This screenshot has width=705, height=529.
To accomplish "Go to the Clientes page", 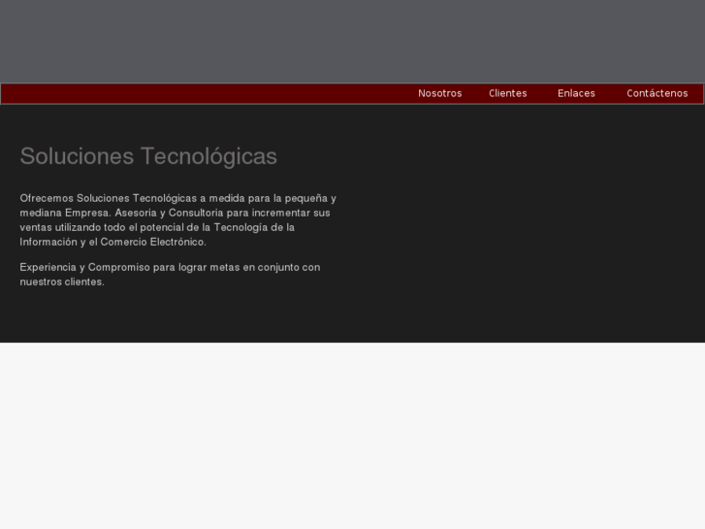I will coord(507,93).
